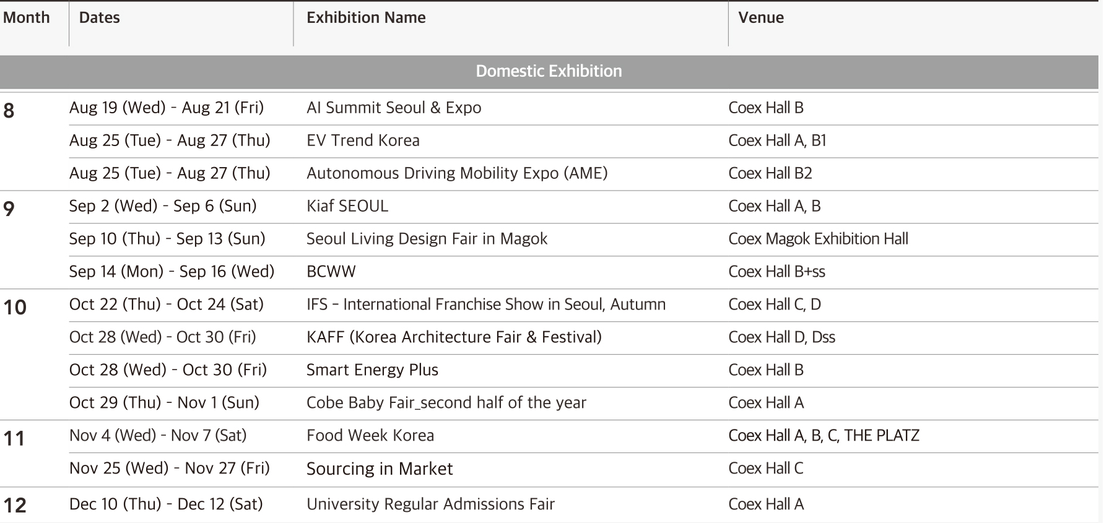Select University Regular Admissions Fair
Image resolution: width=1104 pixels, height=523 pixels.
tap(430, 504)
